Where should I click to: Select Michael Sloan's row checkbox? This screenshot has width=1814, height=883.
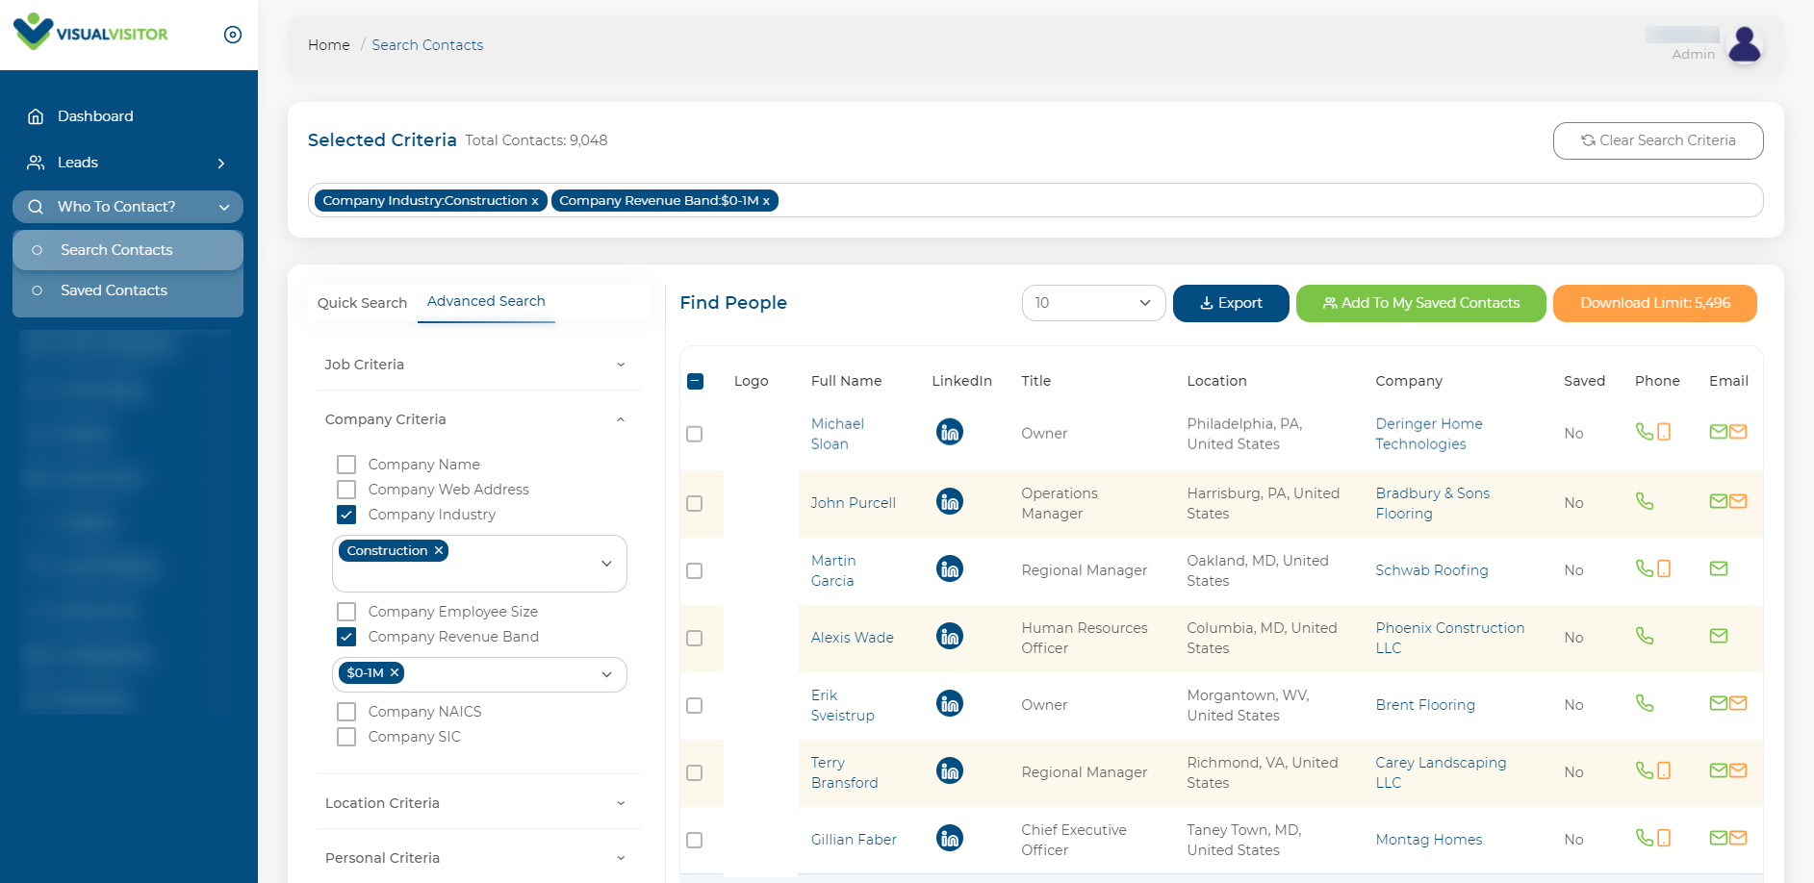pyautogui.click(x=695, y=434)
